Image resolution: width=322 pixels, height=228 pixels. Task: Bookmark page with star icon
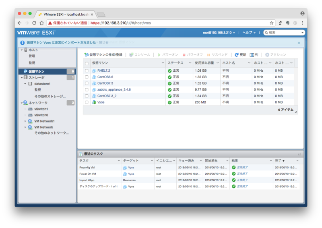271,23
